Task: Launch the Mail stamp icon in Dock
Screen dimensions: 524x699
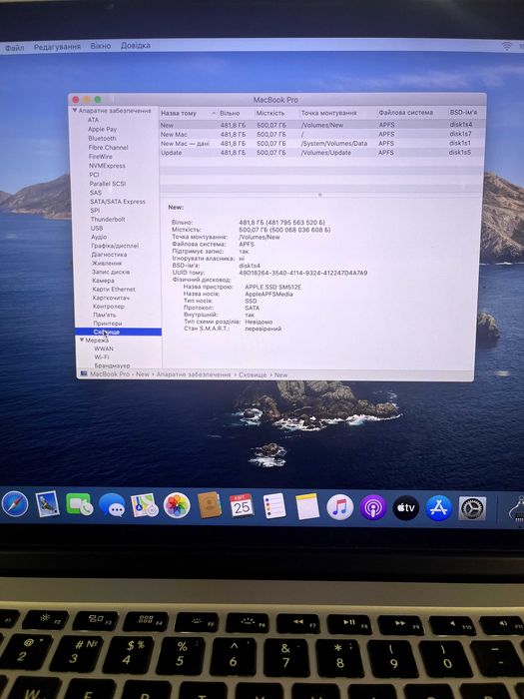Action: click(47, 504)
